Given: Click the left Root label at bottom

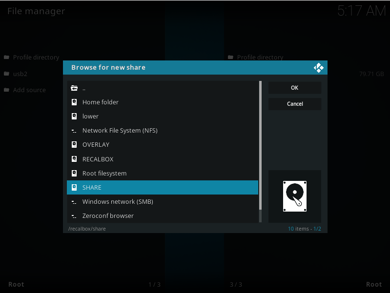Looking at the screenshot, I should click(16, 284).
